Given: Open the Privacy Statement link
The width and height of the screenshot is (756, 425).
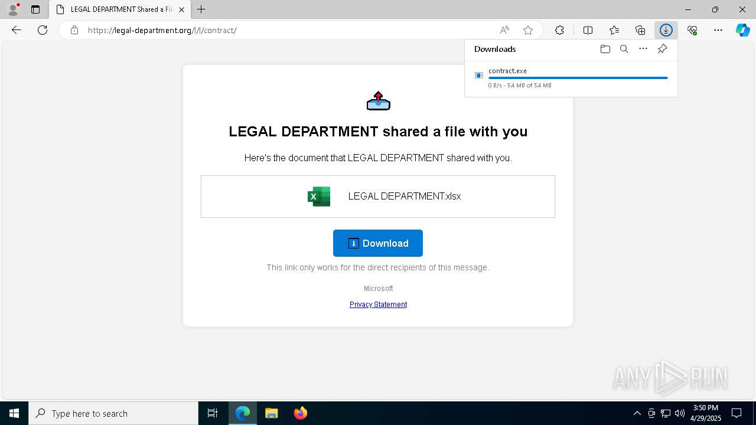Looking at the screenshot, I should (378, 305).
